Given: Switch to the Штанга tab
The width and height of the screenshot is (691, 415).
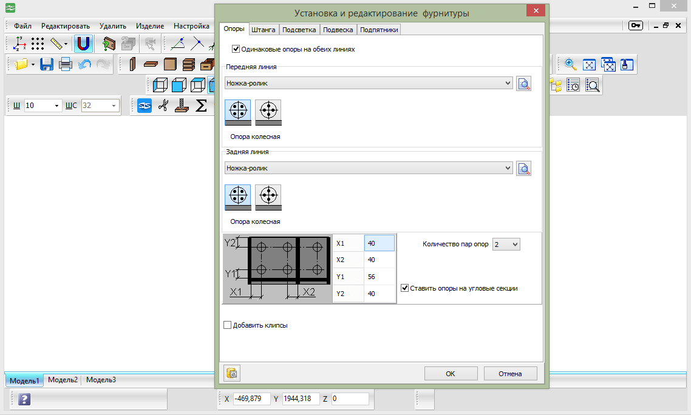Looking at the screenshot, I should [x=264, y=30].
